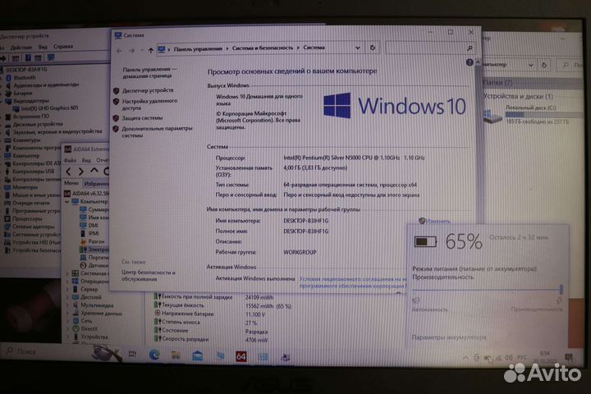This screenshot has width=591, height=394.
Task: Open 'Диспетчер устройств' link in System sidebar
Action: pyautogui.click(x=148, y=90)
